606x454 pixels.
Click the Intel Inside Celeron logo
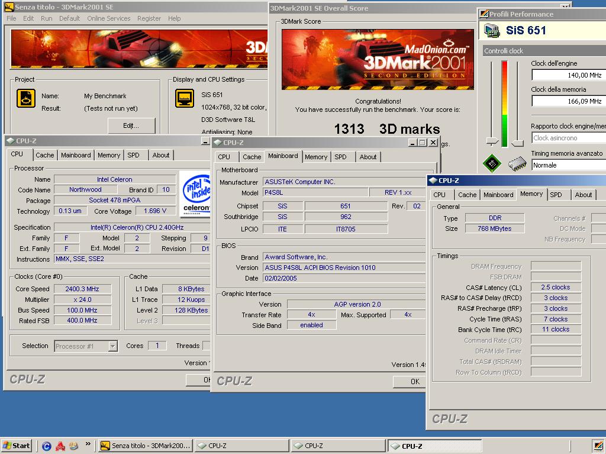[x=195, y=194]
